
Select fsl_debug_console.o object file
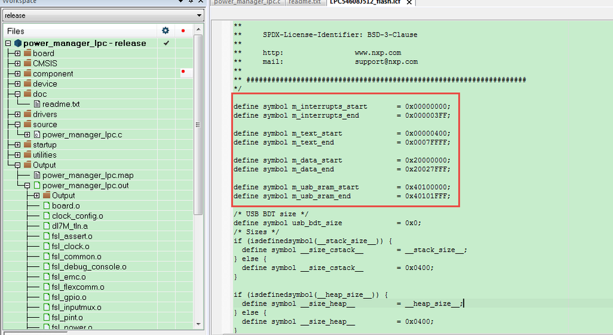click(89, 267)
